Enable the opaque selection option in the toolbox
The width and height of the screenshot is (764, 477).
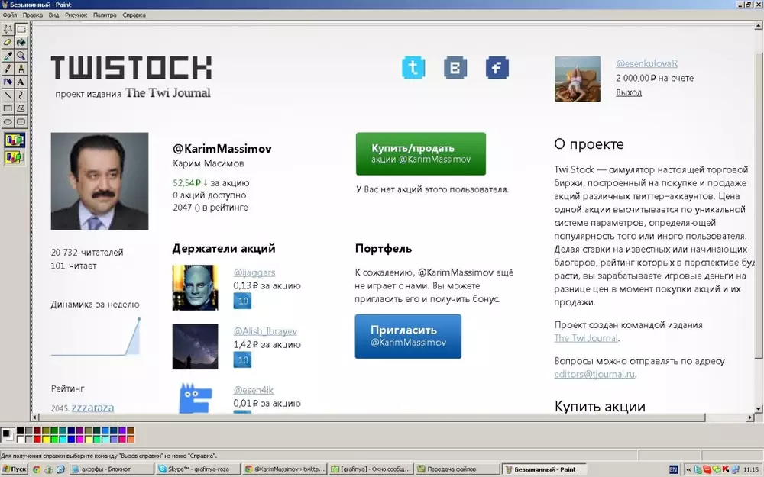pyautogui.click(x=15, y=140)
